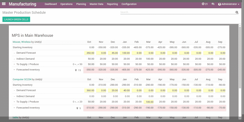The image size is (244, 122).
Task: Click the search magnifier plus icon
Action: pyautogui.click(x=237, y=12)
